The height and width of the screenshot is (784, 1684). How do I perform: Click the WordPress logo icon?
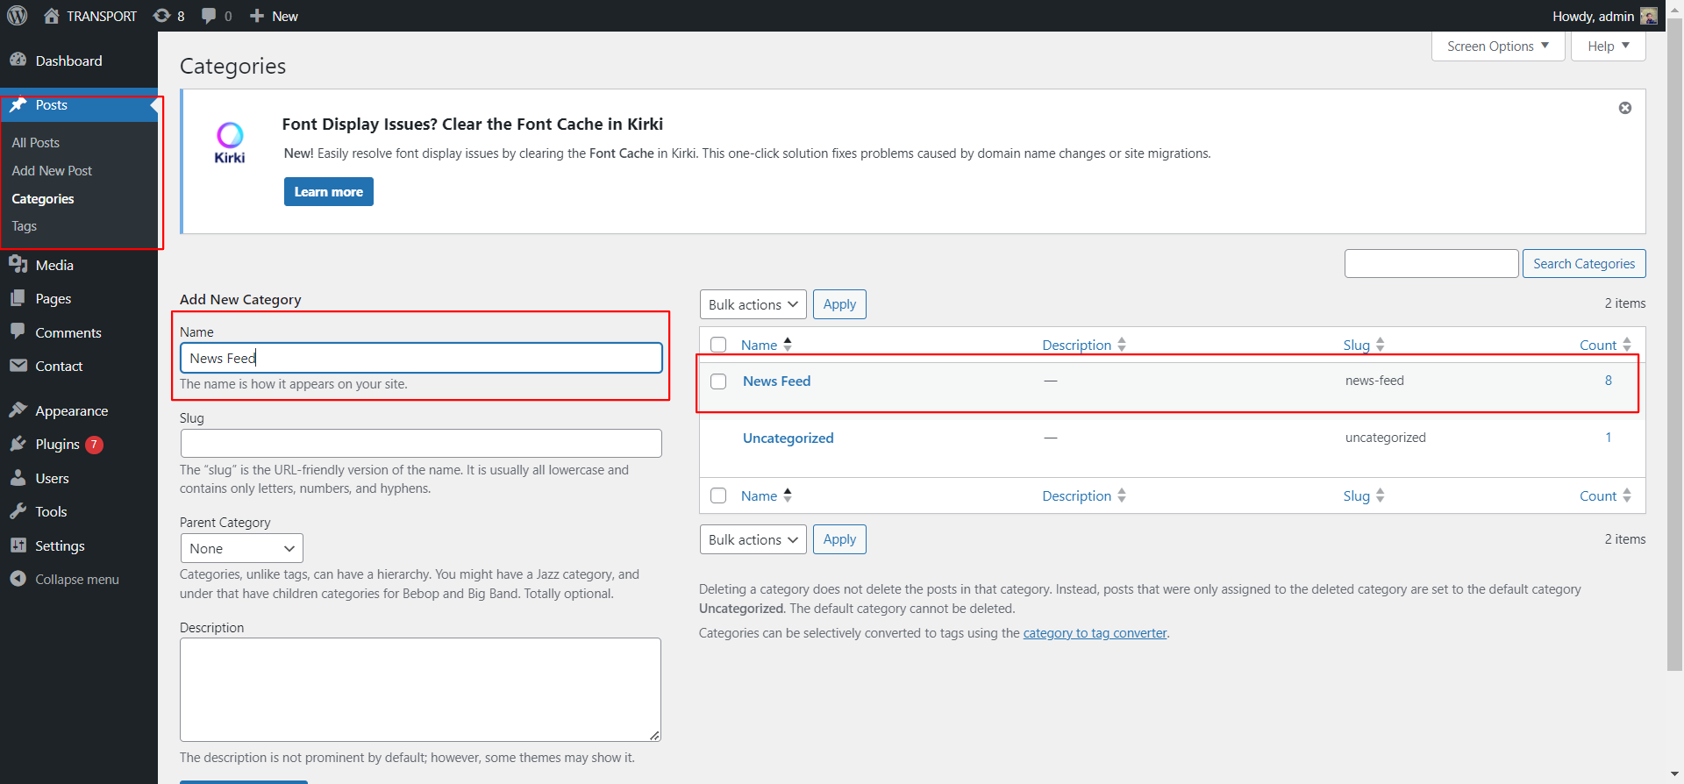click(18, 16)
